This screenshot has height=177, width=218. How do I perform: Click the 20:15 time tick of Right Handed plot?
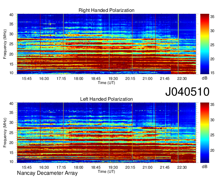[130, 79]
